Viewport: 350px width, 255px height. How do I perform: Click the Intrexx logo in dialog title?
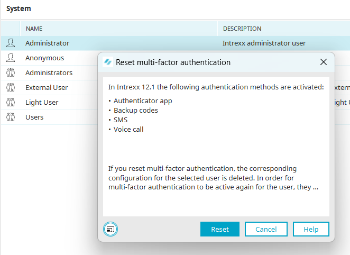pyautogui.click(x=108, y=62)
